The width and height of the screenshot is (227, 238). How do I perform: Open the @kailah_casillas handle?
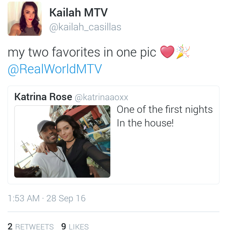[x=85, y=27]
